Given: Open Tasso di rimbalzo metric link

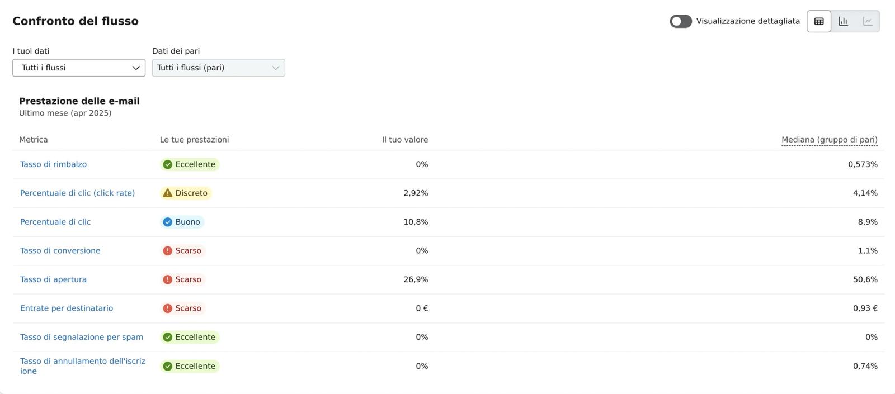Looking at the screenshot, I should (53, 164).
